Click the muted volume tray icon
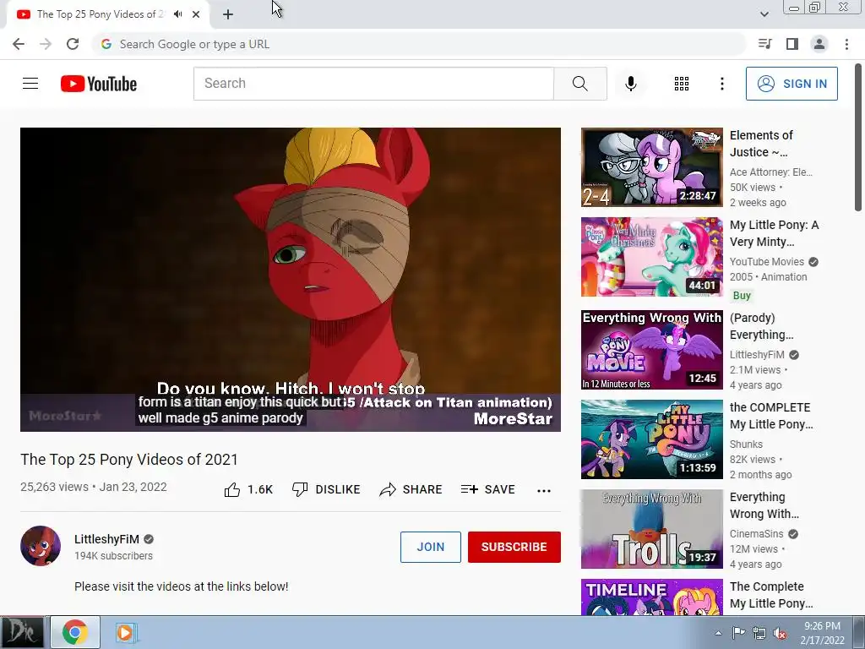 (780, 633)
